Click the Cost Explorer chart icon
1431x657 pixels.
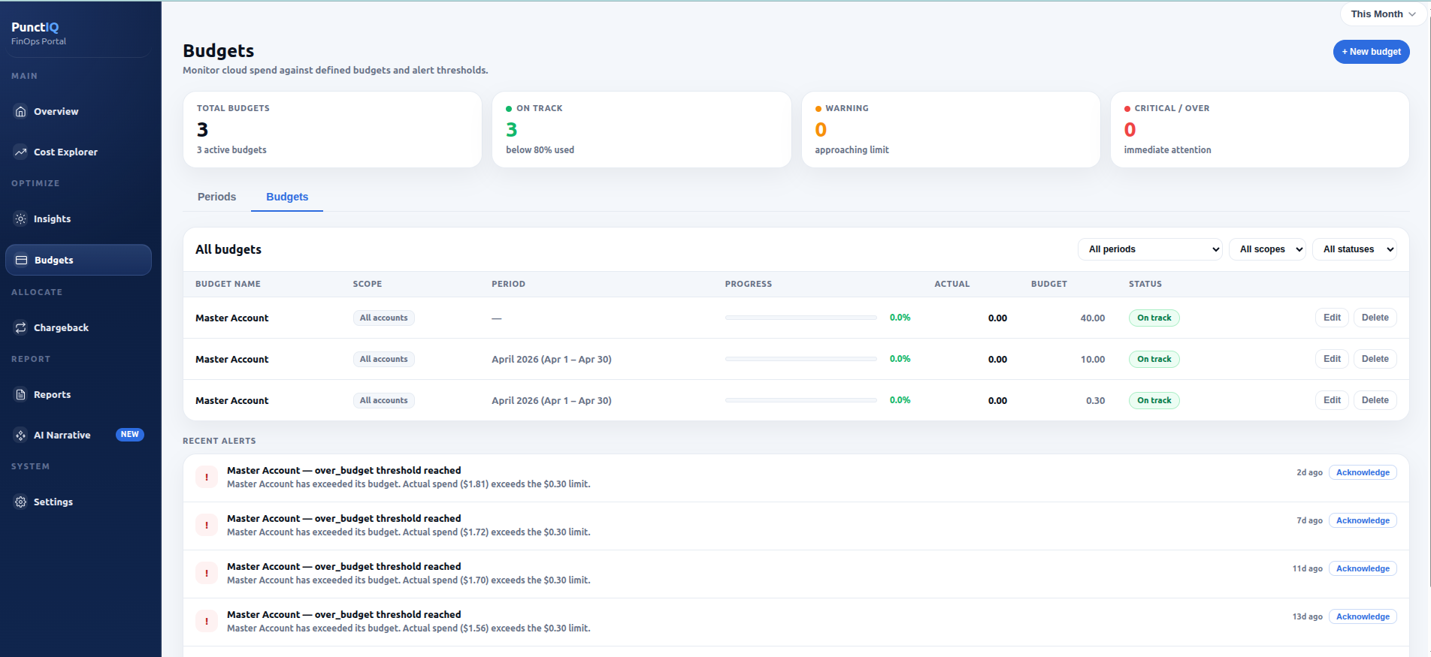click(x=20, y=152)
